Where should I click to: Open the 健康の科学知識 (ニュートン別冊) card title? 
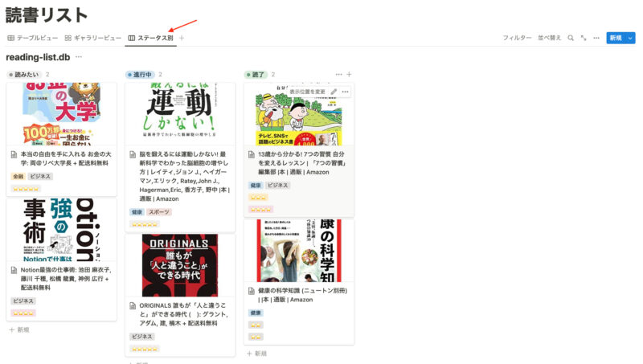click(303, 295)
